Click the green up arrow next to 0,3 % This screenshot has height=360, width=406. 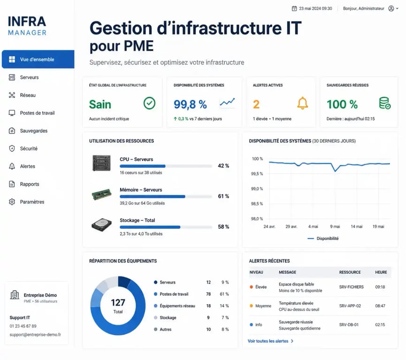click(175, 119)
